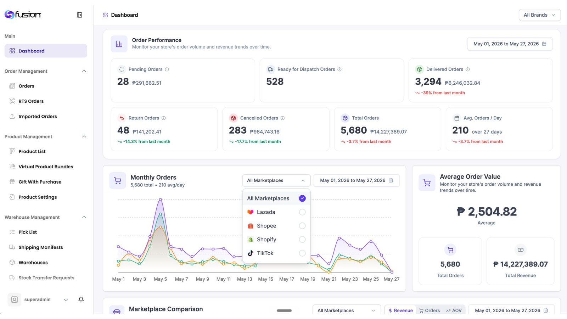Viewport: 567px width, 319px height.
Task: Click the May 5 peak data point
Action: 161,200
